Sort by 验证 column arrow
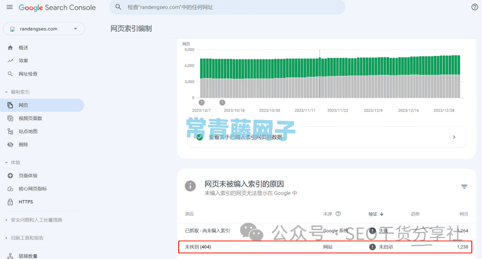This screenshot has width=482, height=259. click(x=382, y=214)
